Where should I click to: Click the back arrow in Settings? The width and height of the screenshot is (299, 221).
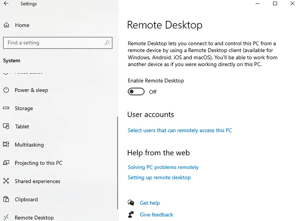coord(6,4)
